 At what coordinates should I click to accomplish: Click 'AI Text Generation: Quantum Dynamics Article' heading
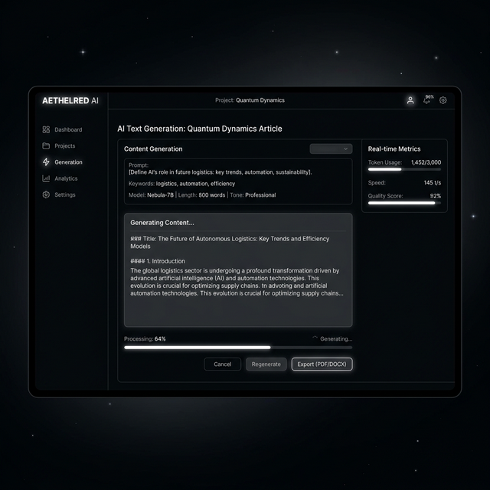click(x=200, y=129)
